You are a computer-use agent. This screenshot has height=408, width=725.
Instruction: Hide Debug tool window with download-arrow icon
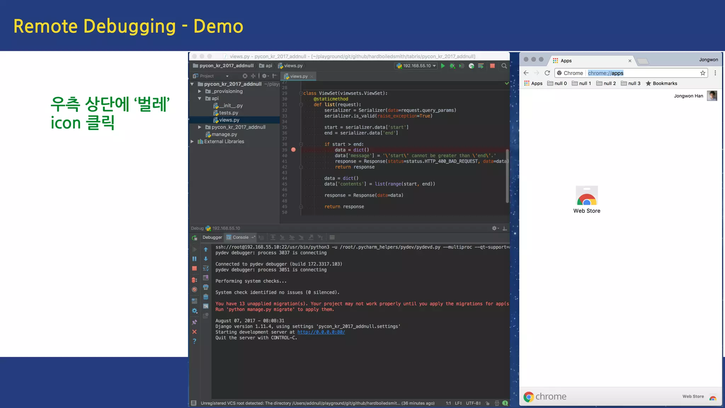point(505,228)
